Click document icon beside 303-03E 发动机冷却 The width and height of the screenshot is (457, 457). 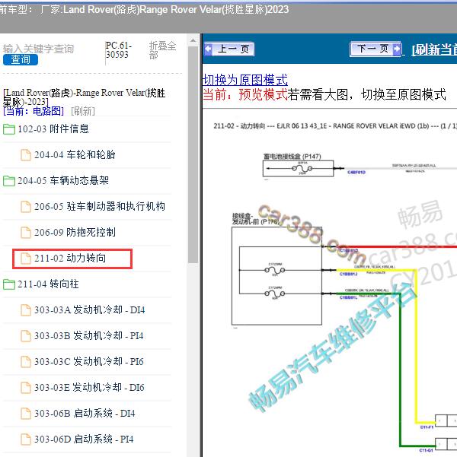26,388
